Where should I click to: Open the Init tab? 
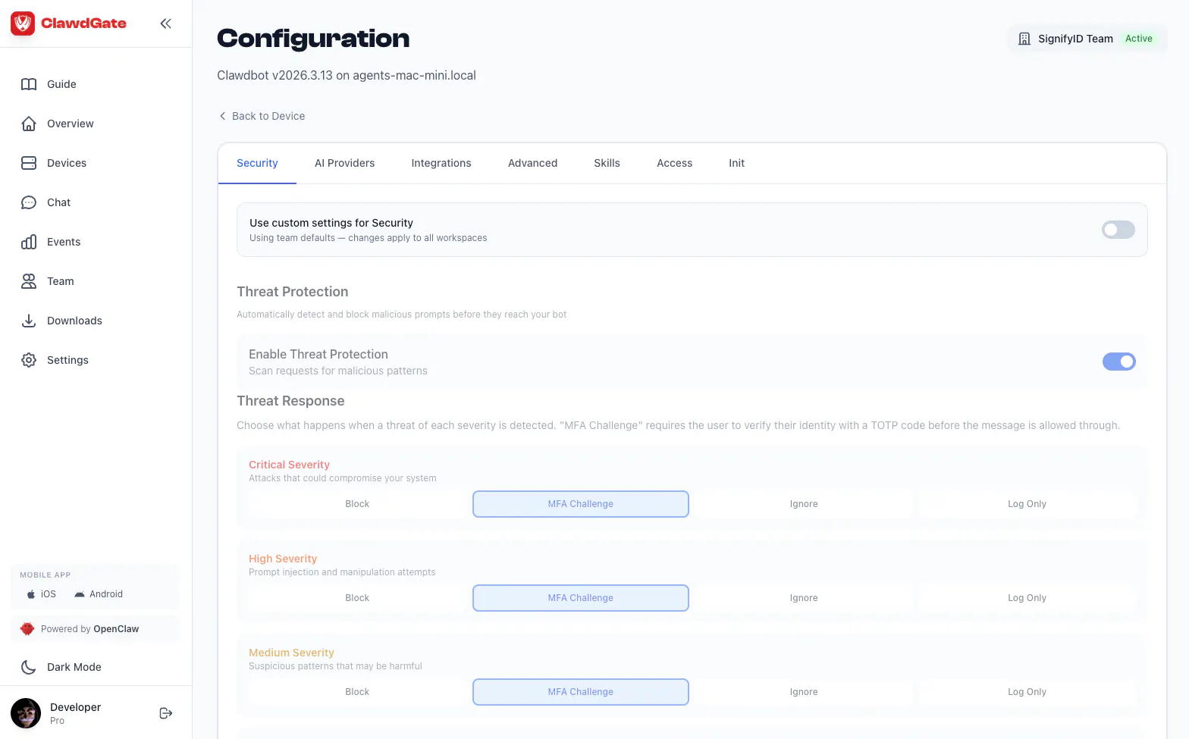pyautogui.click(x=736, y=163)
